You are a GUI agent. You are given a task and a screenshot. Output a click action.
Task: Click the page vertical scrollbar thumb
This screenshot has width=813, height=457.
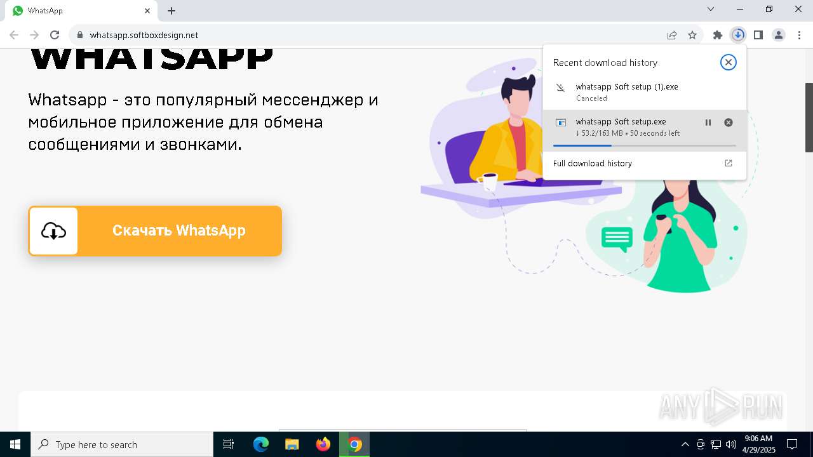[809, 117]
